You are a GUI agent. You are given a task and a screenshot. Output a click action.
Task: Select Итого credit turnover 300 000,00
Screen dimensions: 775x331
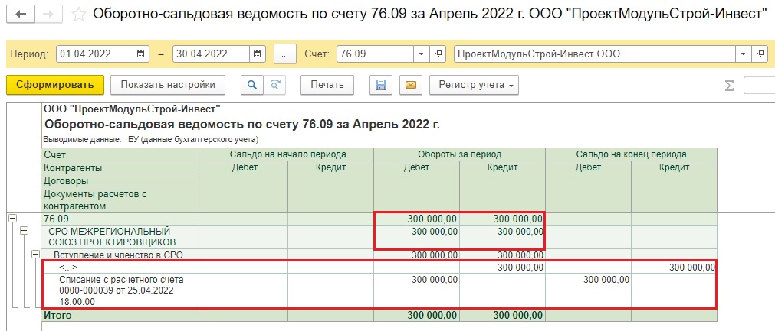click(x=502, y=315)
